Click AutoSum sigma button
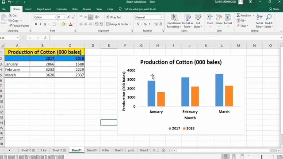 tap(244, 15)
